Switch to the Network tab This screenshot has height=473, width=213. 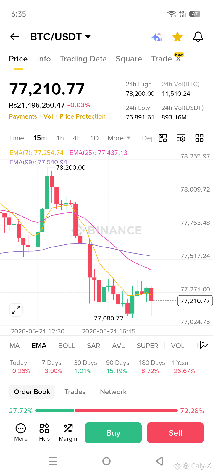[x=113, y=392]
